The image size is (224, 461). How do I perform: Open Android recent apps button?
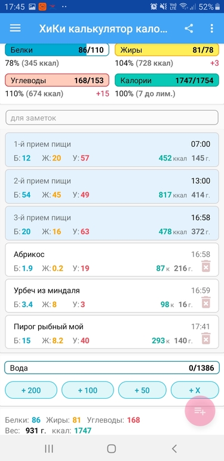[49, 448]
